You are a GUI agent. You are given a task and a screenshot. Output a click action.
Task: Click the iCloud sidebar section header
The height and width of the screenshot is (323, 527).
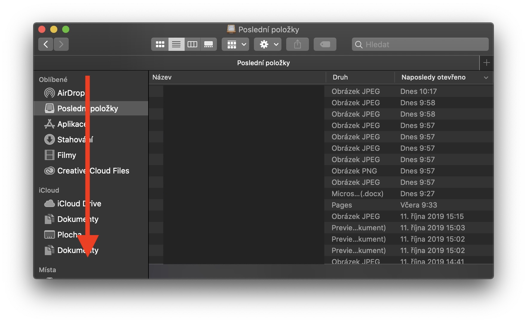(49, 190)
